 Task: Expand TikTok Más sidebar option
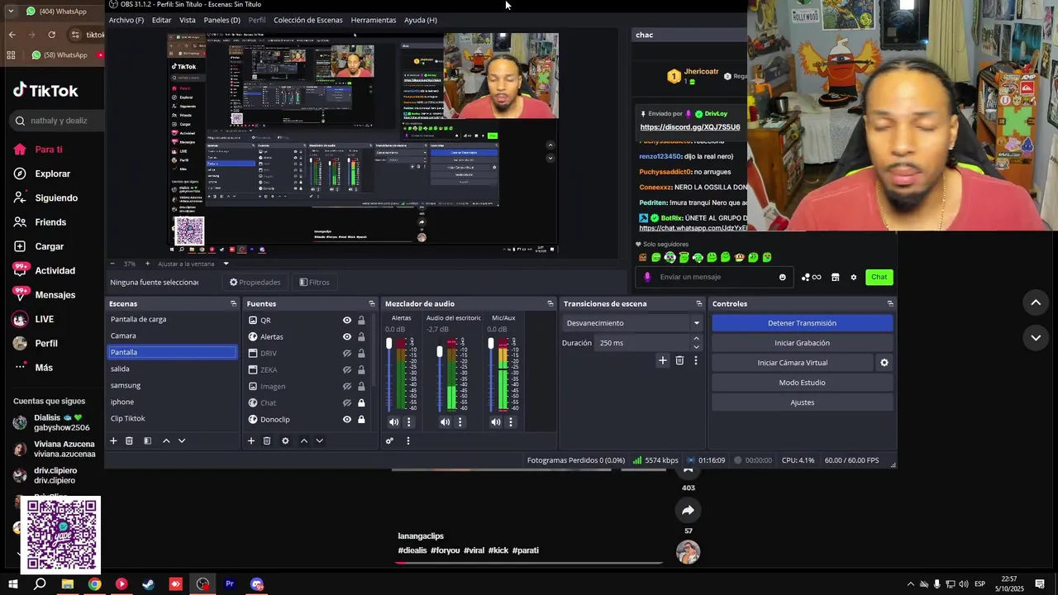point(44,368)
